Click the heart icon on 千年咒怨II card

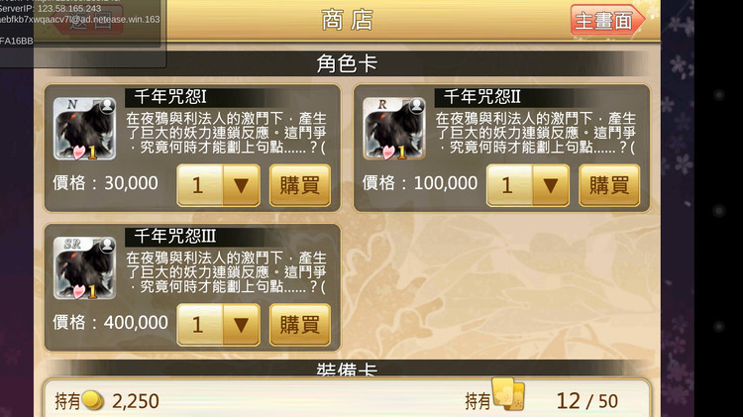(388, 152)
